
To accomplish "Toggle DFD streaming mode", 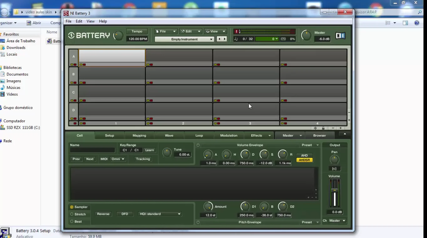I will (x=125, y=214).
